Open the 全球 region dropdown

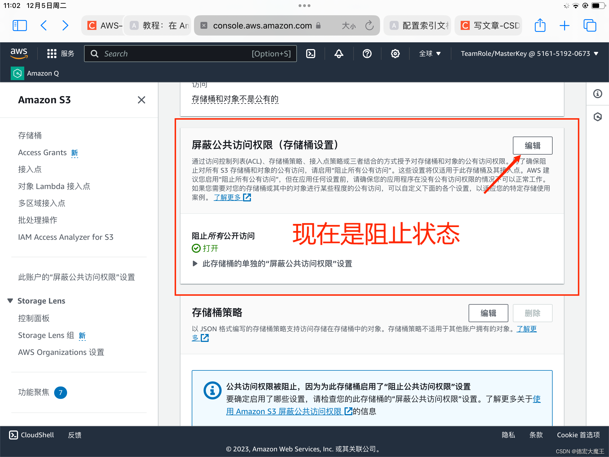(x=430, y=54)
